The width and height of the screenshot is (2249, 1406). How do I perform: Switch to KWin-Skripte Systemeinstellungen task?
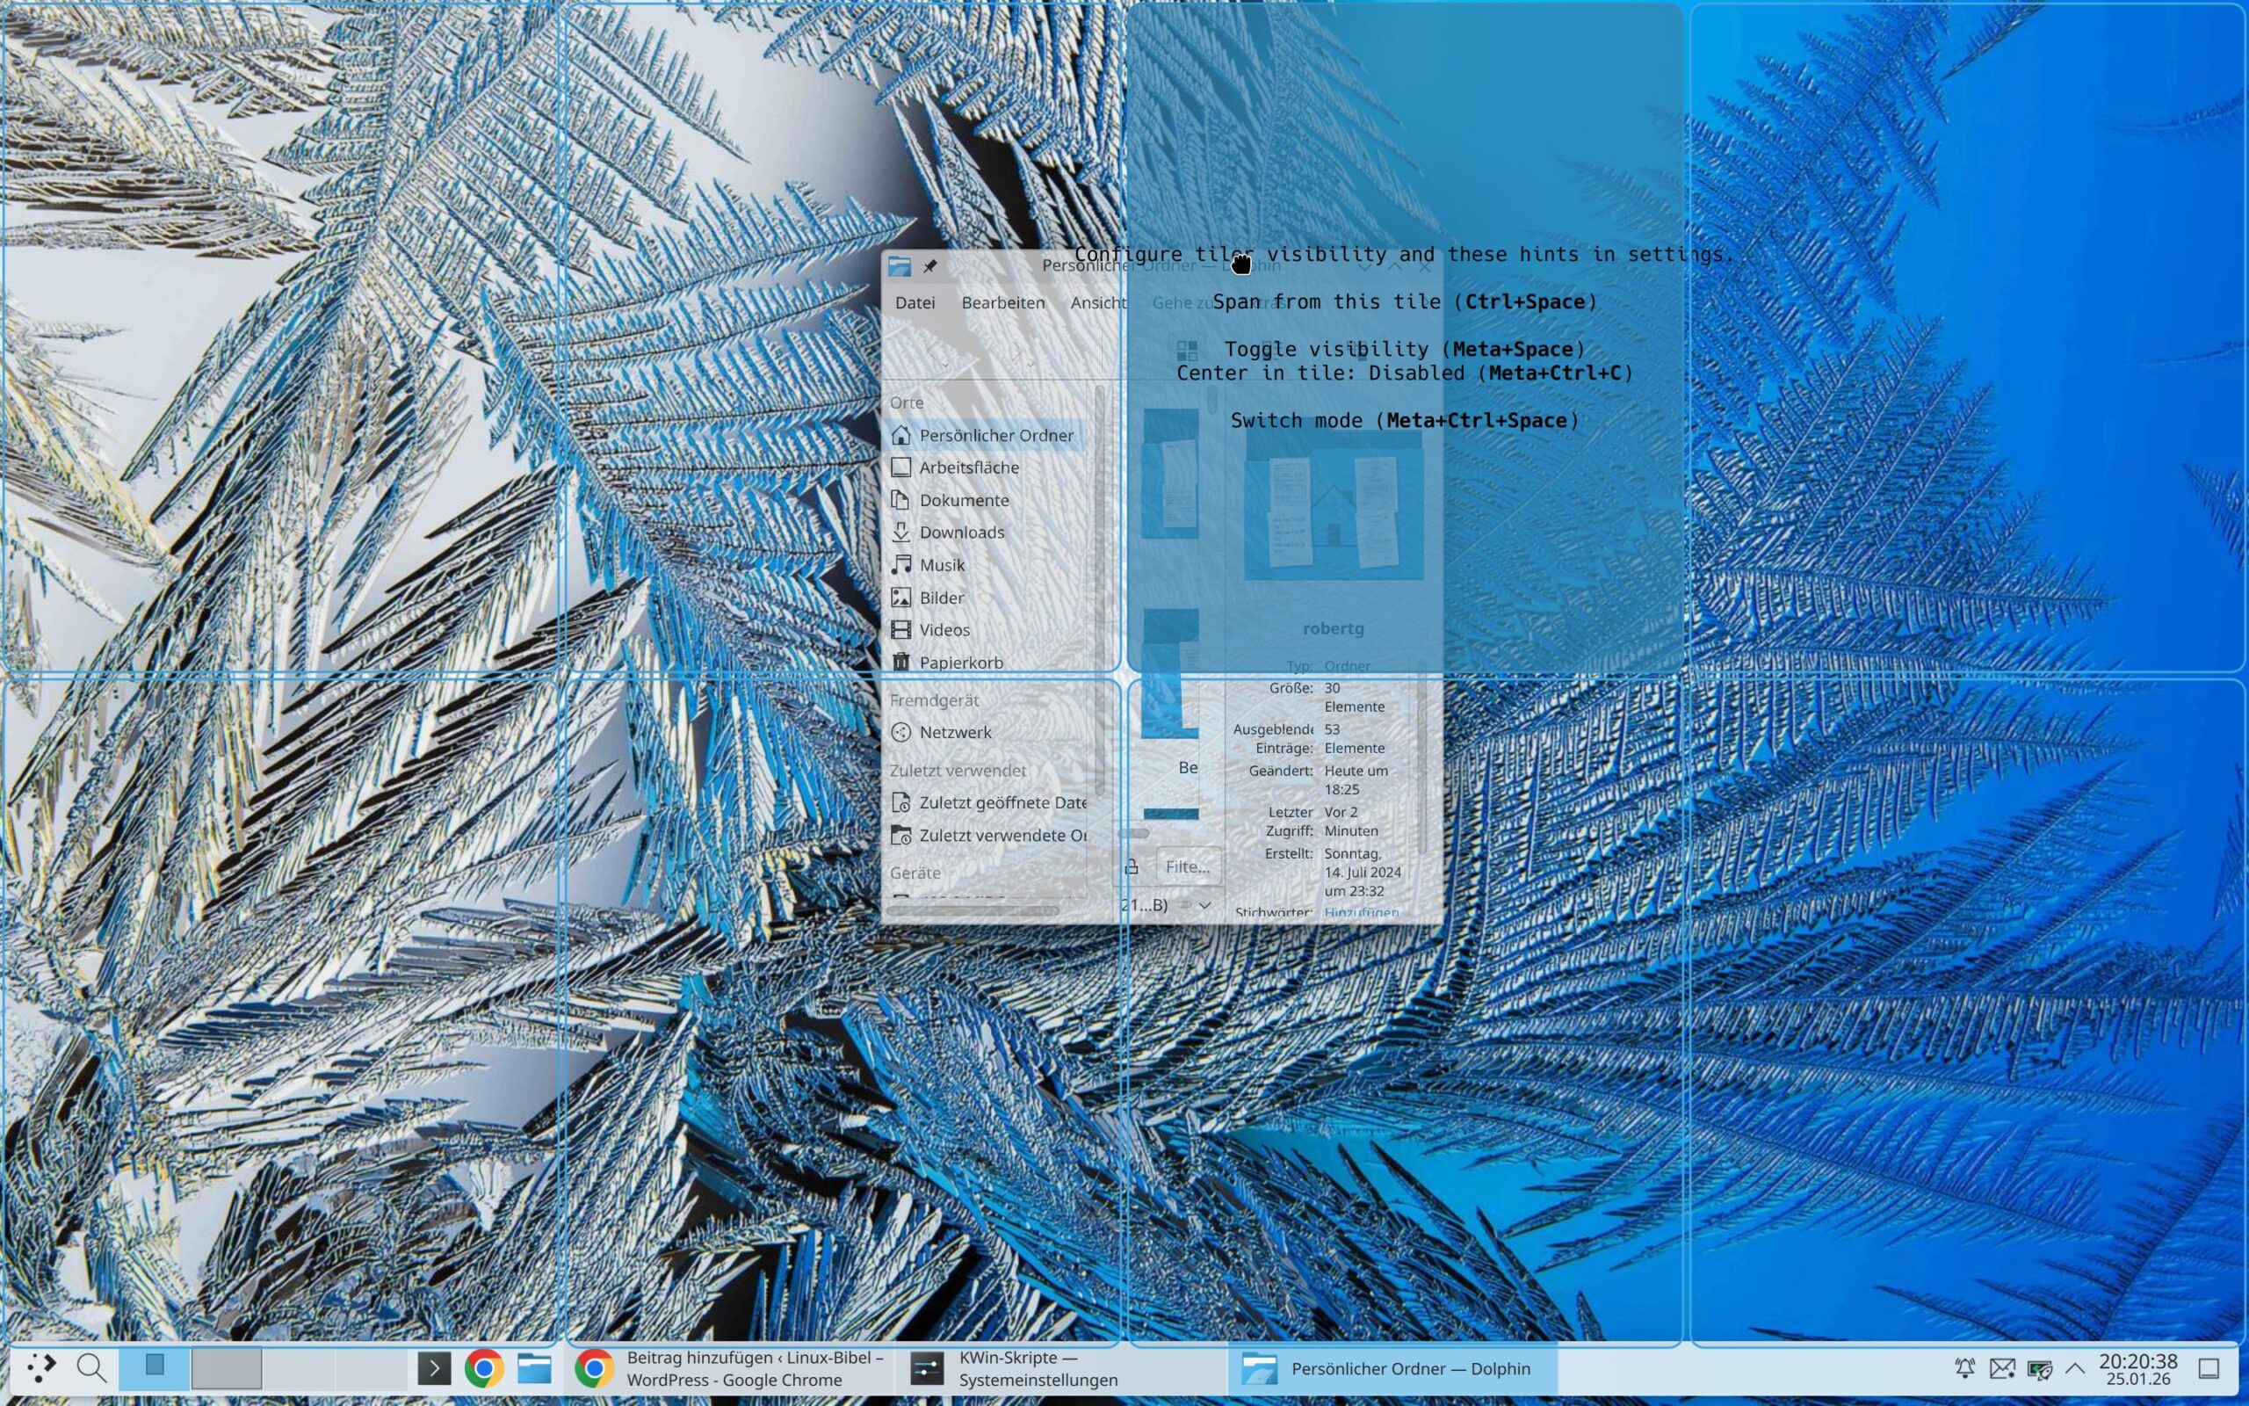tap(1015, 1368)
